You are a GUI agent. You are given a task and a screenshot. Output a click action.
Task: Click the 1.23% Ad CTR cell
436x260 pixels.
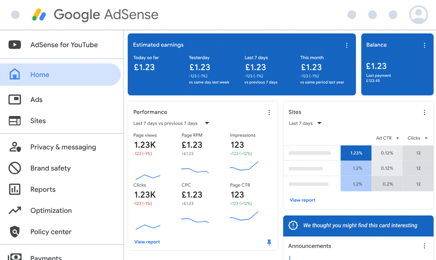click(x=356, y=153)
